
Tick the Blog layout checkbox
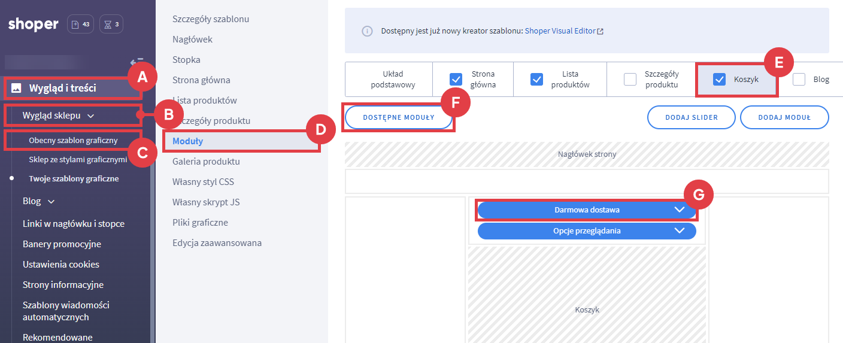tap(799, 79)
